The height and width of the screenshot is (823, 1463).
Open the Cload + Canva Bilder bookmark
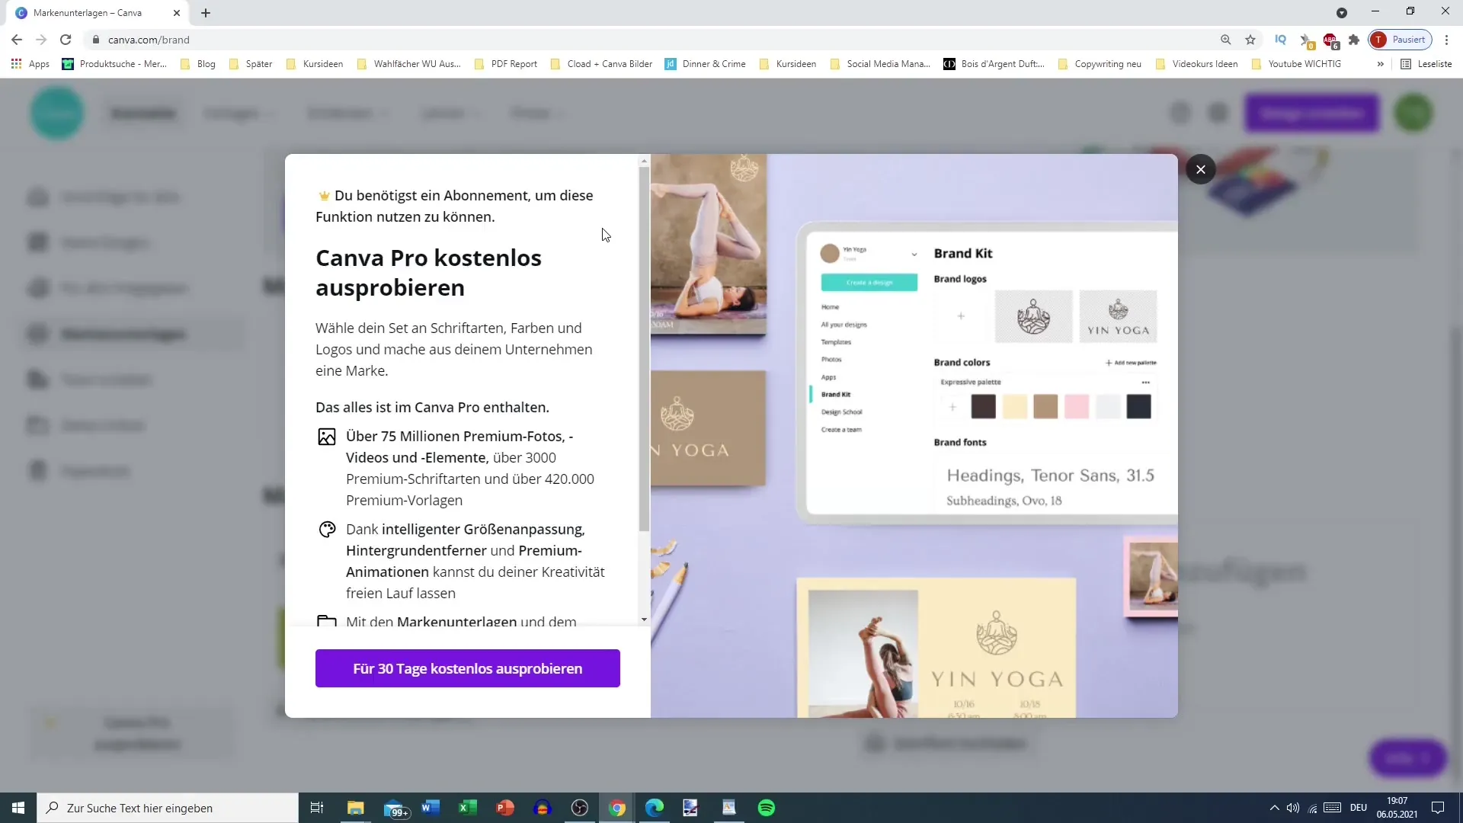(601, 64)
